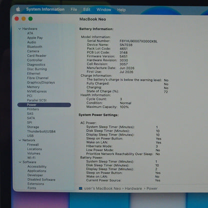The image size is (208, 208).
Task: Select NVMExpress in the sidebar
Action: point(37,91)
